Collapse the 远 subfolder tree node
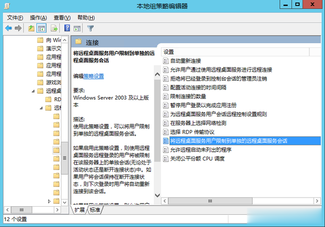 pos(41,108)
